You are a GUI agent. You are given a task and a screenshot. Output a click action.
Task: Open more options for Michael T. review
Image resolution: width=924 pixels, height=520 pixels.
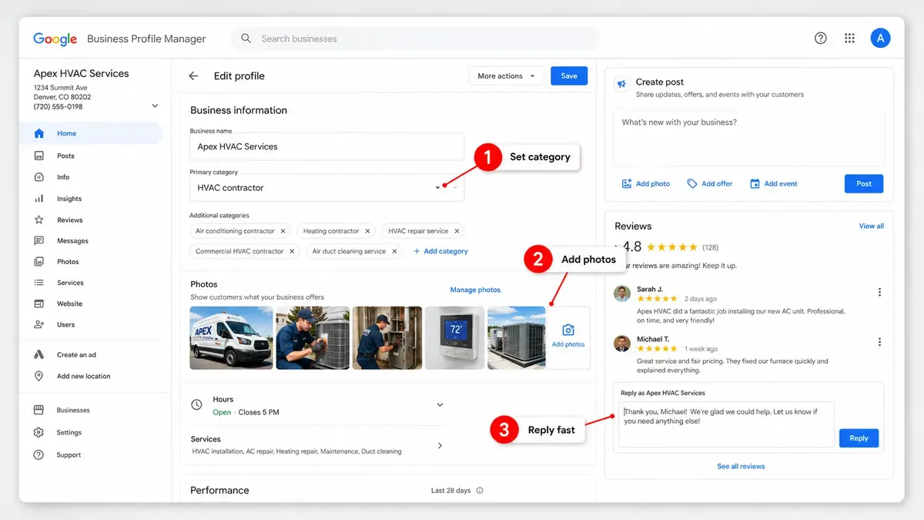879,342
